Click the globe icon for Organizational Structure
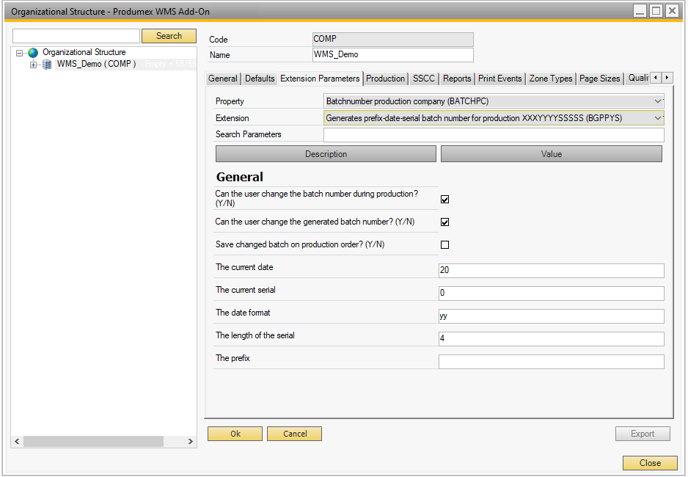This screenshot has height=477, width=688. pyautogui.click(x=33, y=53)
